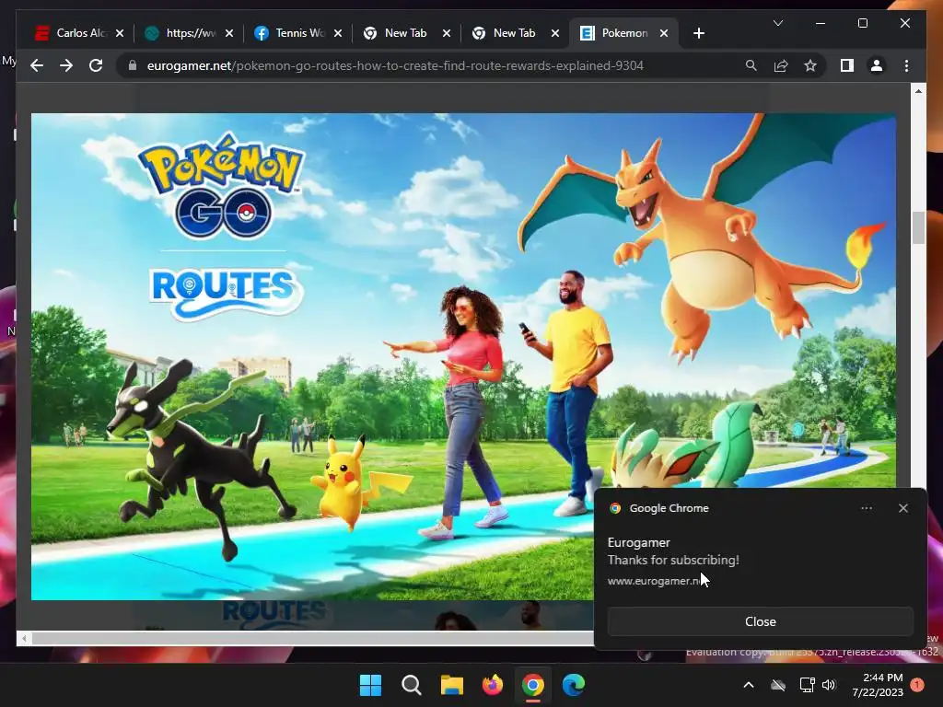This screenshot has width=943, height=707.
Task: Close the Carlos Alc tab
Action: click(x=120, y=33)
